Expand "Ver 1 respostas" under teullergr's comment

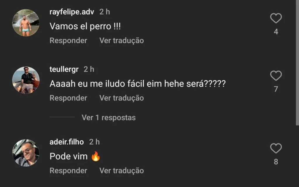click(108, 117)
